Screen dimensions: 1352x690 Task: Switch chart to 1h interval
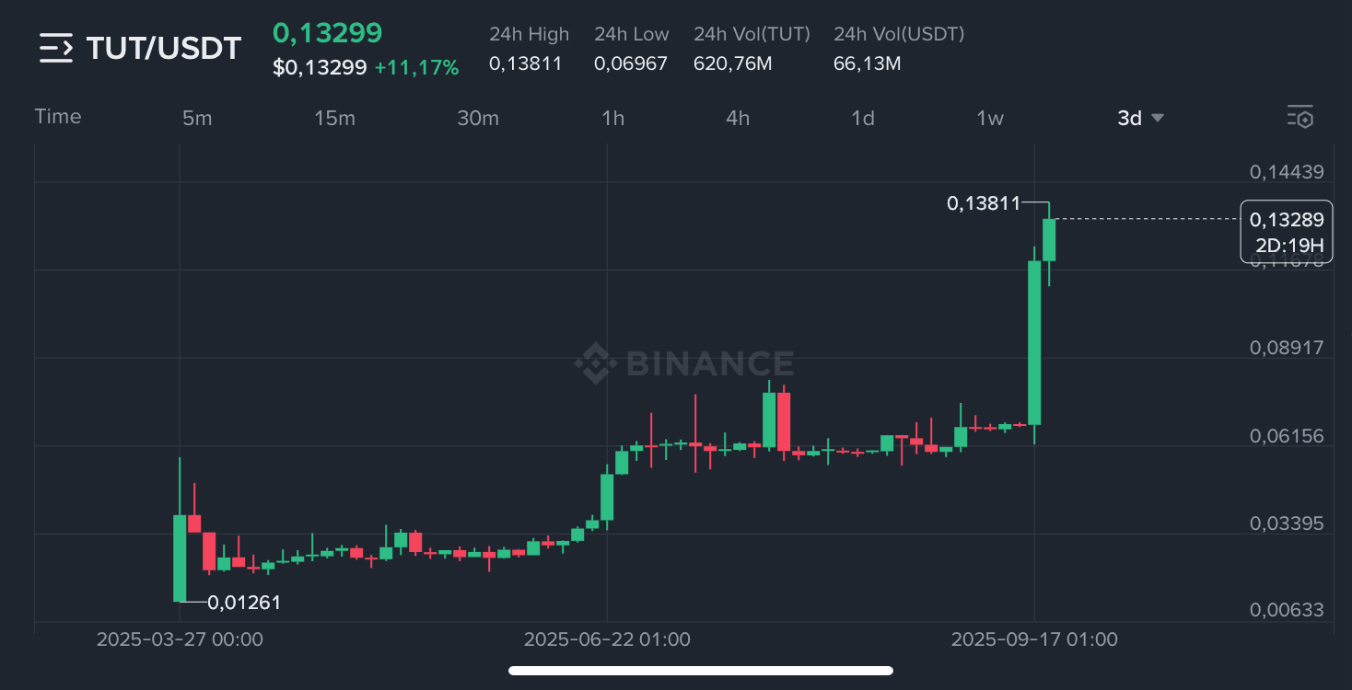pyautogui.click(x=612, y=118)
